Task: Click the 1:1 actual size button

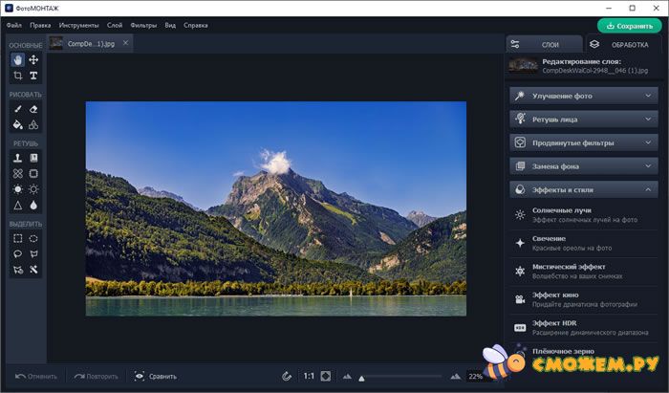Action: coord(309,377)
